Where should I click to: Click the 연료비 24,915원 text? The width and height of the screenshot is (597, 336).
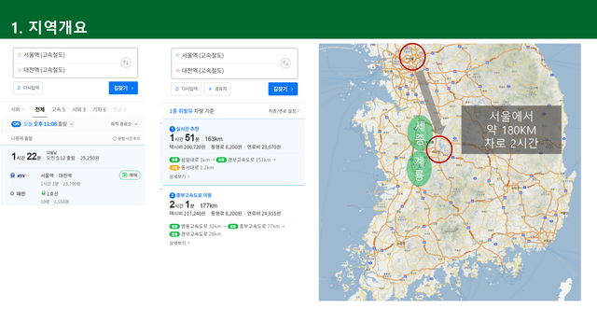click(x=264, y=214)
